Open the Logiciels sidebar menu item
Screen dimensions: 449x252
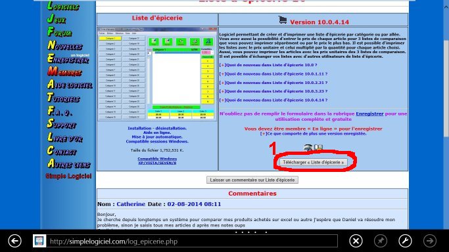[63, 6]
